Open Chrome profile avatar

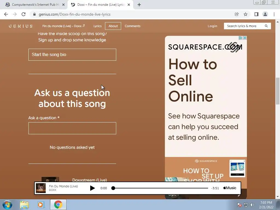click(265, 14)
